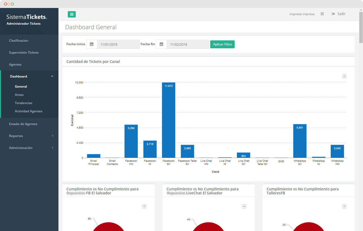Click the WhatsApp SV bar showing 5,331
This screenshot has width=363, height=231.
pyautogui.click(x=300, y=141)
